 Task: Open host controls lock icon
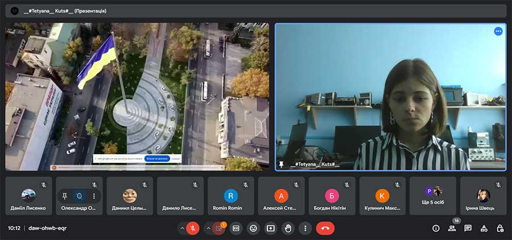(500, 228)
